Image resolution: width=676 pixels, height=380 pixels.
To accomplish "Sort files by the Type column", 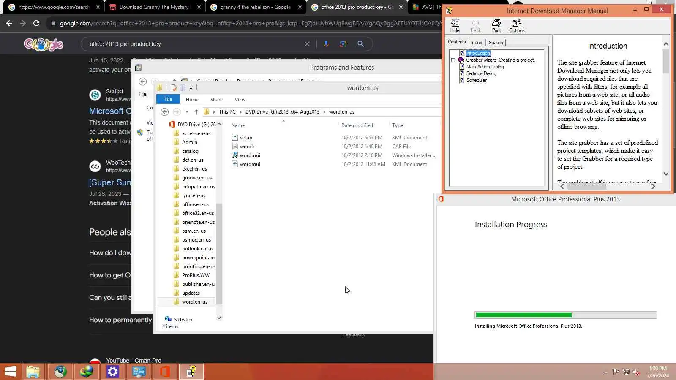I will [398, 125].
